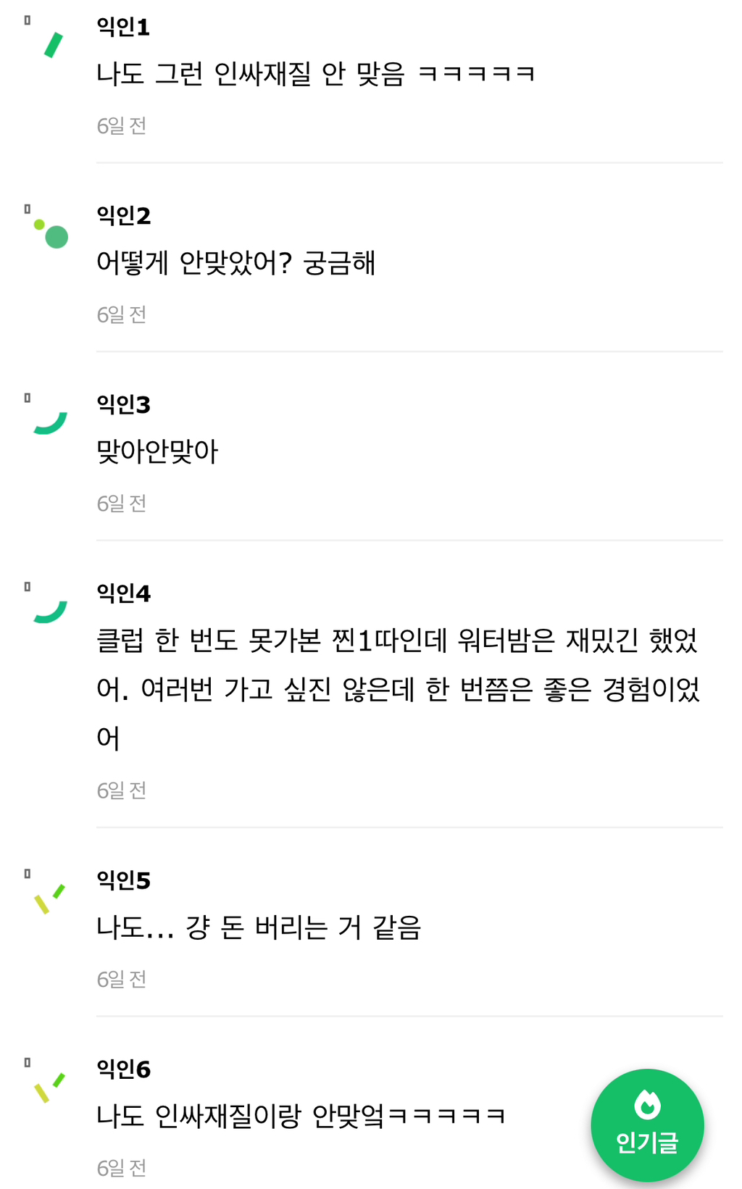Screen dimensions: 742x1189
Task: Tap 익인6's profile avatar icon
Action: tap(49, 1088)
